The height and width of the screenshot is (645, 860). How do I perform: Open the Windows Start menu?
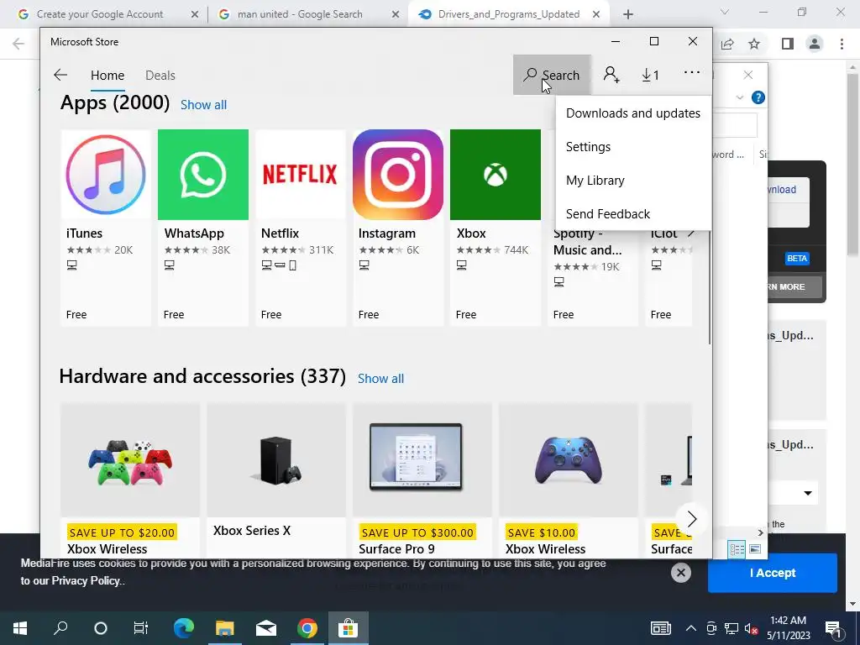tap(20, 628)
